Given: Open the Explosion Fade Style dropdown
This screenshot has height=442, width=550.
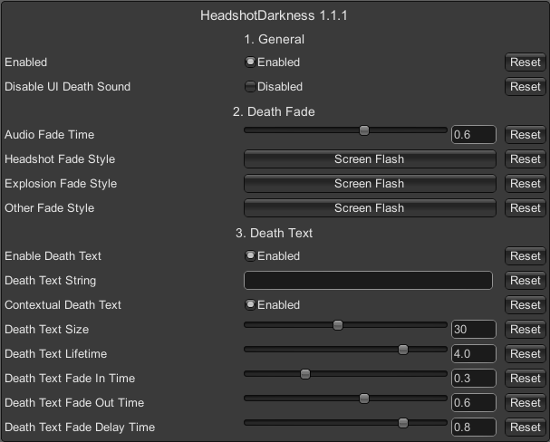Looking at the screenshot, I should [369, 184].
